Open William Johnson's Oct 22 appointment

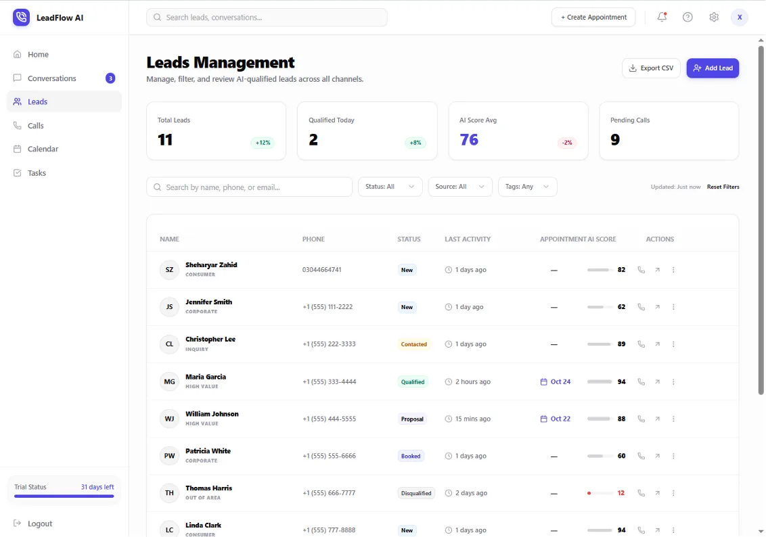(556, 419)
